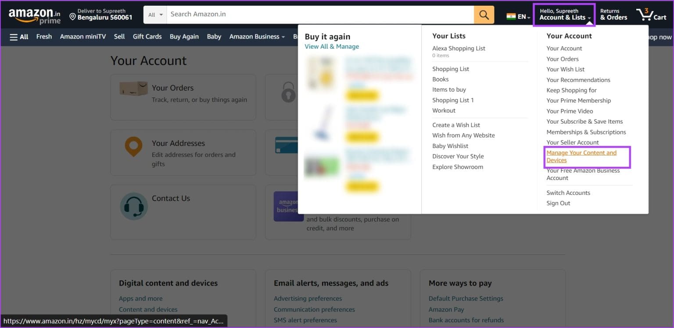The height and width of the screenshot is (328, 674).
Task: Click Manage Your Content and Devices
Action: pyautogui.click(x=581, y=157)
